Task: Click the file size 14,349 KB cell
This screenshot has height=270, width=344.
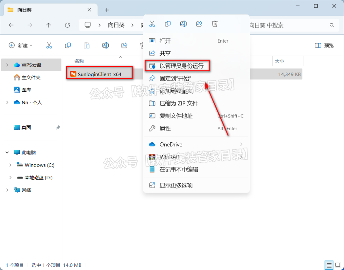Action: [289, 75]
